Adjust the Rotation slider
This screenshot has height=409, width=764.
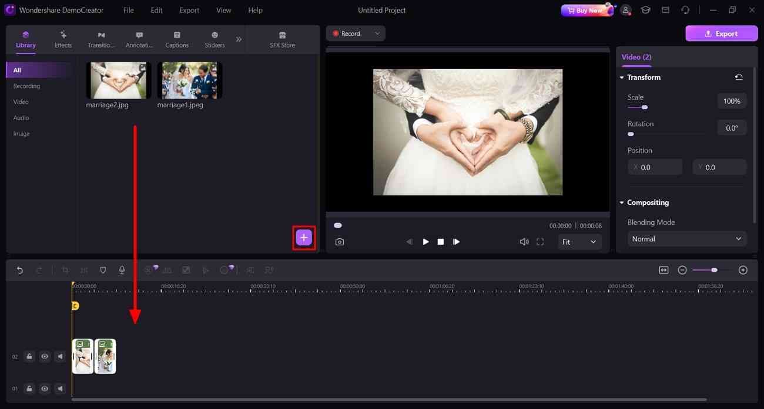click(631, 134)
